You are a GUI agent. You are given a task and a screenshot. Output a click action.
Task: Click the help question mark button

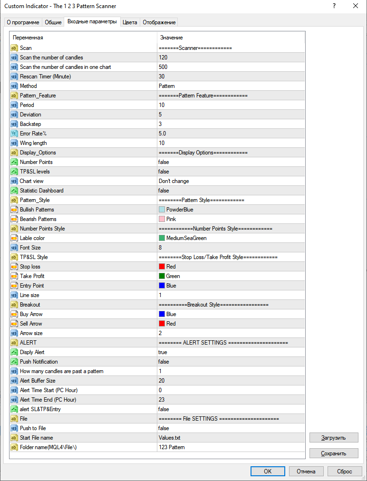point(335,6)
